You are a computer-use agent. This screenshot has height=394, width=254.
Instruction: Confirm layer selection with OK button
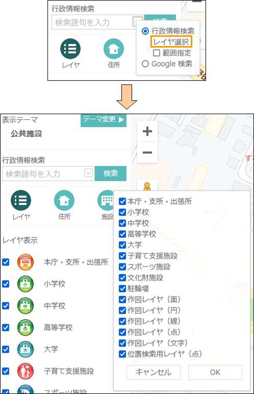215,372
